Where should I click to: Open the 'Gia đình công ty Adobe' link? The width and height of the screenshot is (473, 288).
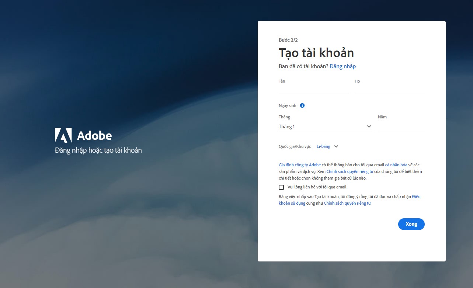299,165
